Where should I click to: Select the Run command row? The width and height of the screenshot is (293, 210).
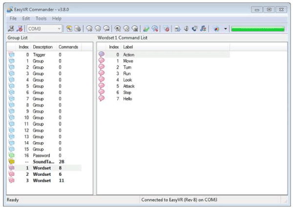click(x=164, y=74)
